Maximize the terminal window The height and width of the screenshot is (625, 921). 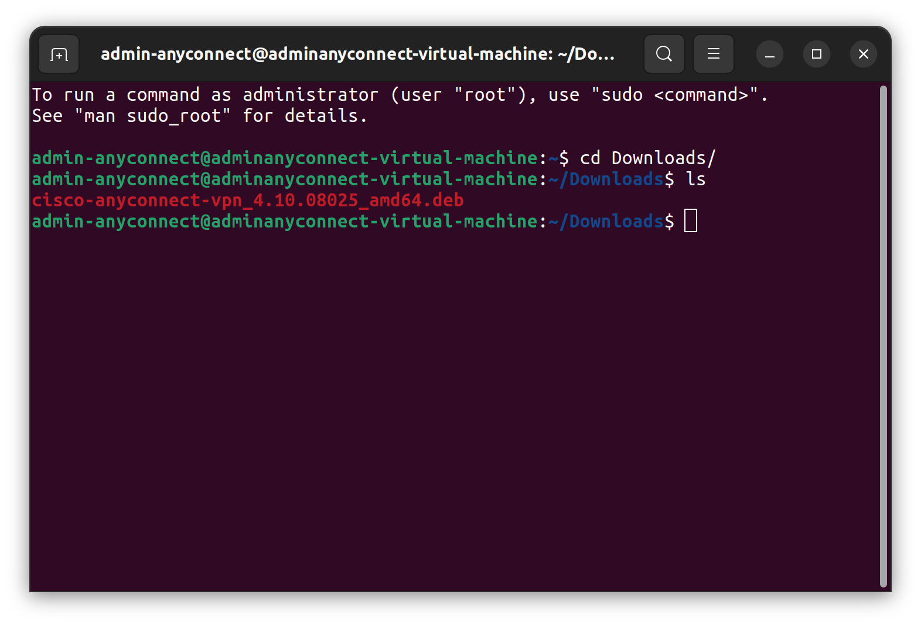click(x=817, y=55)
